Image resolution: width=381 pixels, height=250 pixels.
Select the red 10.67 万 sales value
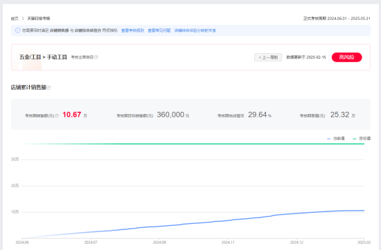[x=75, y=115]
